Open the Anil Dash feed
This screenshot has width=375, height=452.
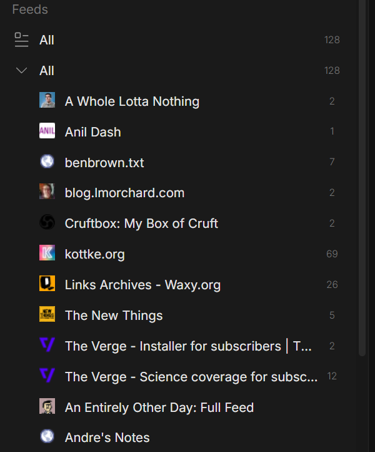point(93,132)
